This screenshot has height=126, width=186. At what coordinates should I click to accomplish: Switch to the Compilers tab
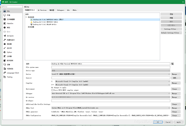[x=52, y=10]
